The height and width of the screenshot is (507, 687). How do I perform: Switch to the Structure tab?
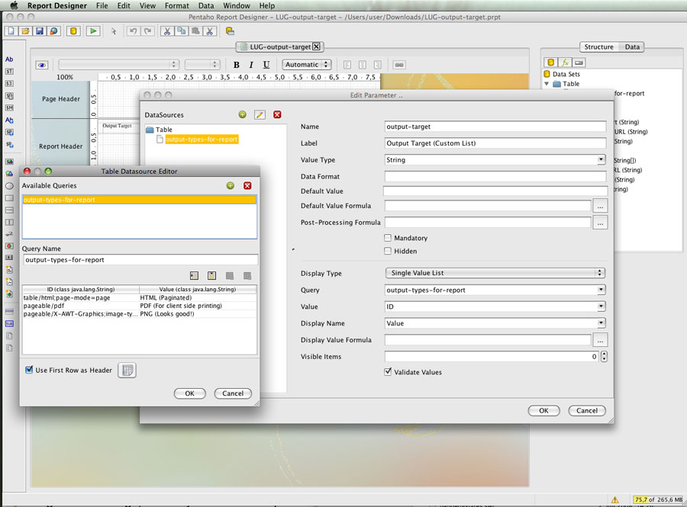(598, 47)
